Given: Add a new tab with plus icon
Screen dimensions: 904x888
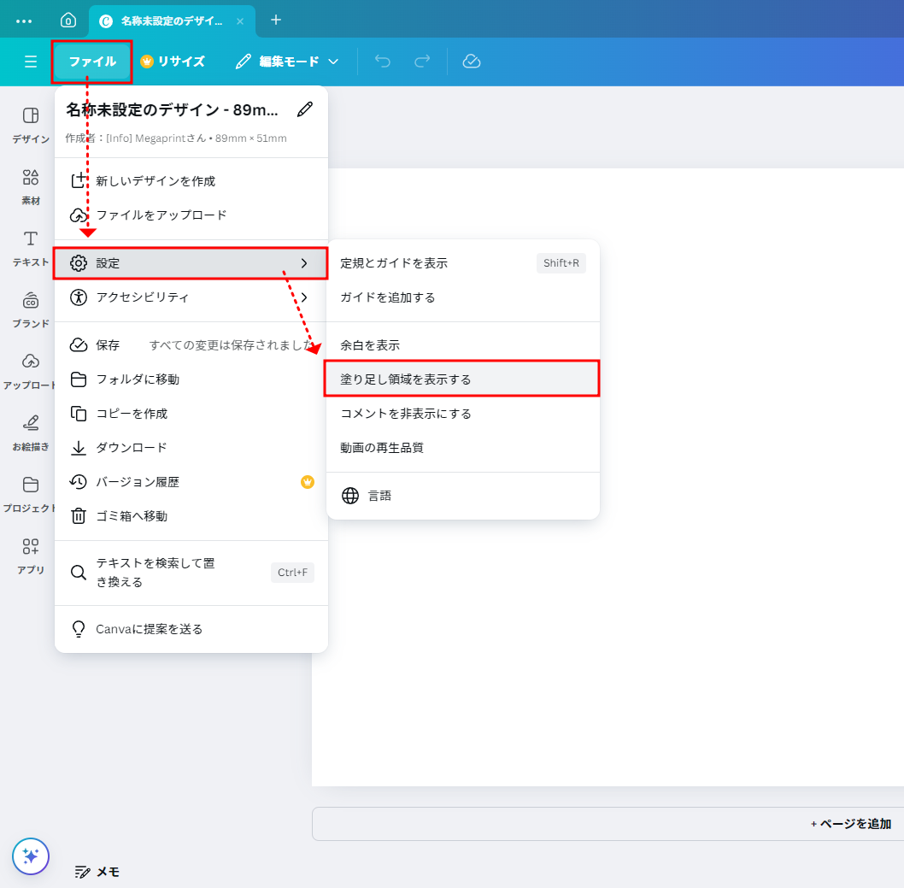Looking at the screenshot, I should (x=276, y=21).
